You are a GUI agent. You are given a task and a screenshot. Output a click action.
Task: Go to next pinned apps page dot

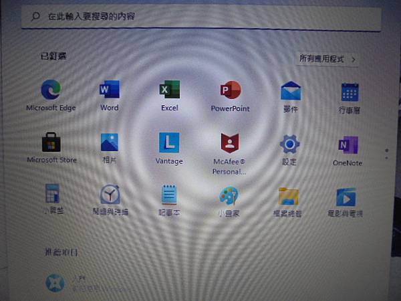386,158
